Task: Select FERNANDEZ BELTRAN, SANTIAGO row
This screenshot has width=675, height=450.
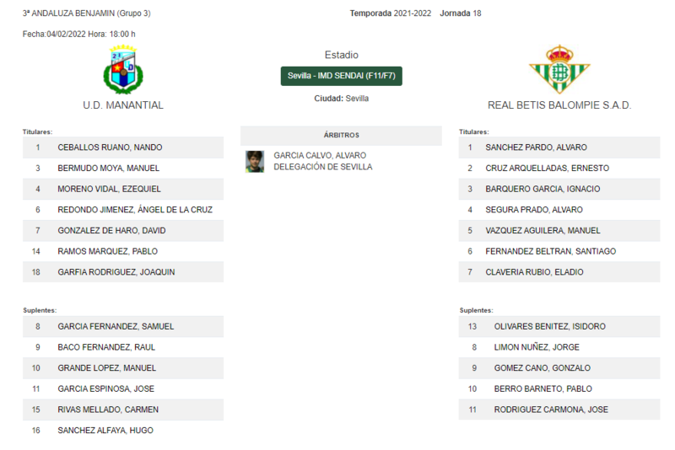Action: pos(559,251)
